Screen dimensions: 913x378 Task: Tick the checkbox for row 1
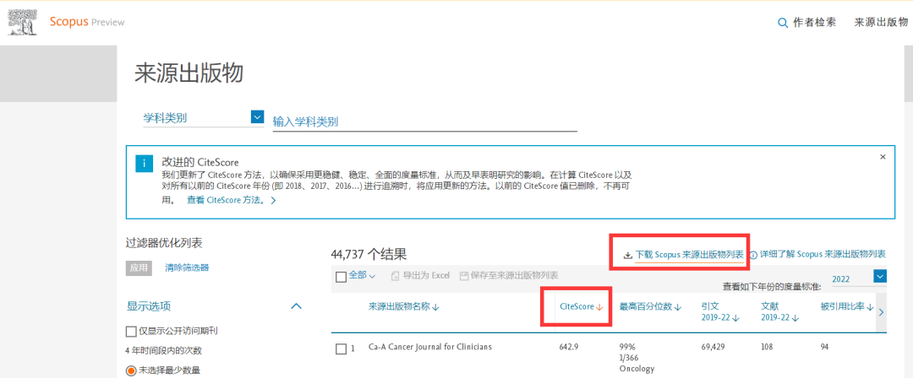[342, 349]
